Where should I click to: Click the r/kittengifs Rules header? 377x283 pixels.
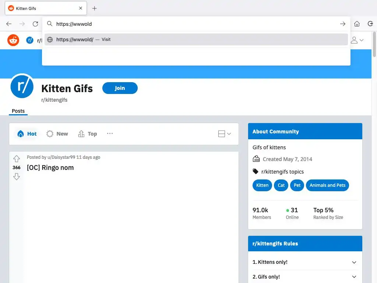(305, 244)
